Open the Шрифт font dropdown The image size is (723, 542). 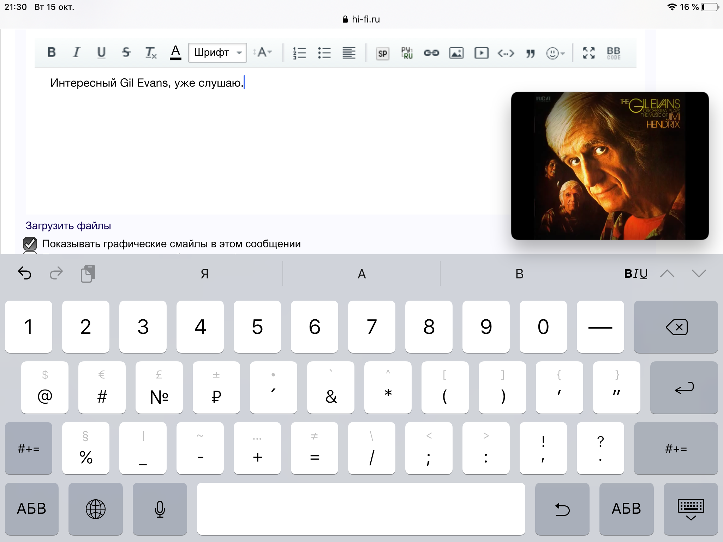(x=217, y=53)
